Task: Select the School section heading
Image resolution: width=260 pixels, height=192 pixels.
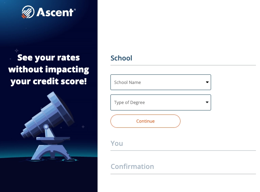Action: (x=121, y=58)
